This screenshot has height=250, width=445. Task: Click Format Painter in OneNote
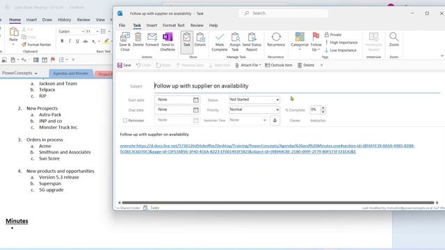36,44
